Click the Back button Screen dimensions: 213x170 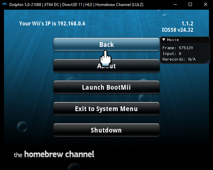pyautogui.click(x=106, y=45)
